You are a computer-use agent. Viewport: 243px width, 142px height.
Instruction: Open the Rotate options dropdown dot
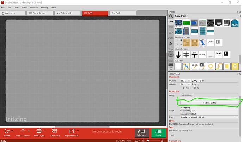tap(12, 131)
